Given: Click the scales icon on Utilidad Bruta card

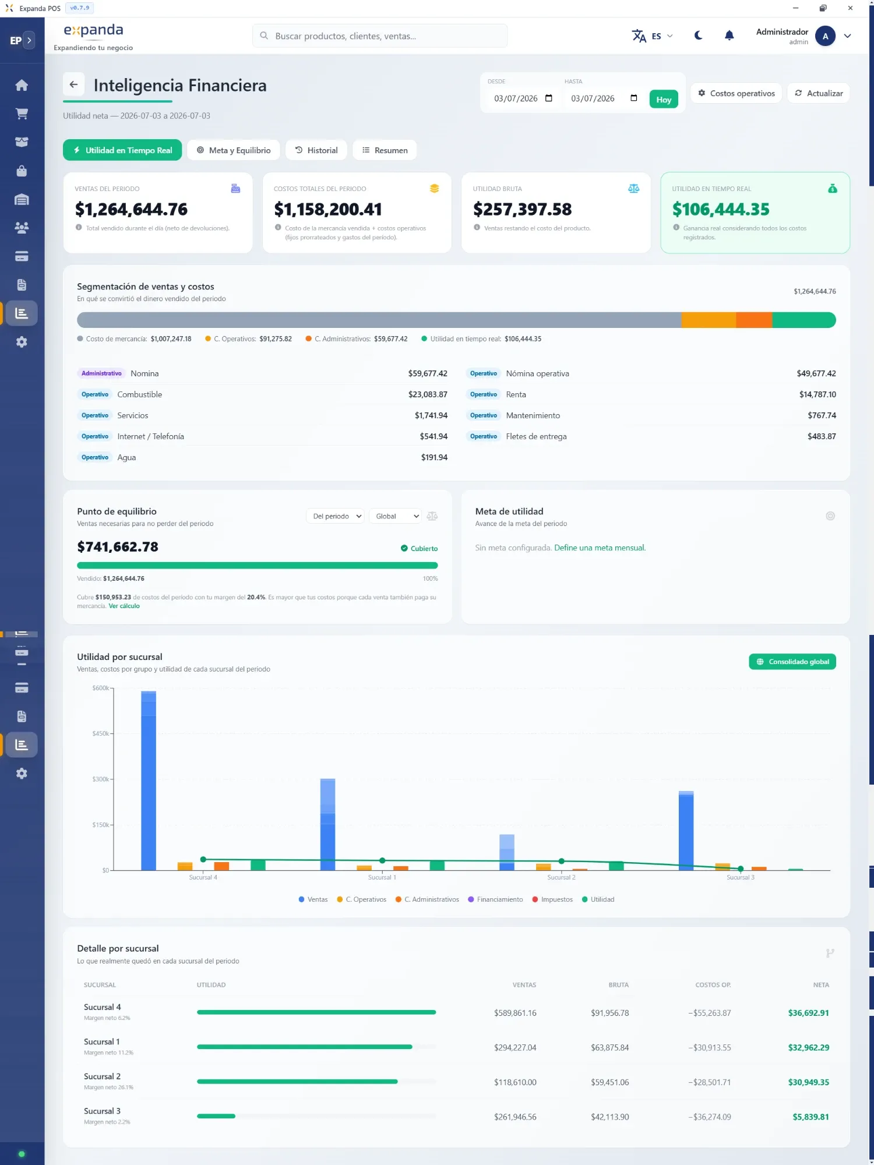Looking at the screenshot, I should [x=633, y=188].
